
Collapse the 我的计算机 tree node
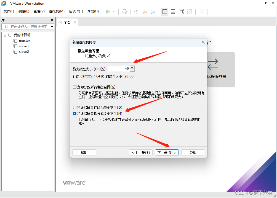coord(5,35)
